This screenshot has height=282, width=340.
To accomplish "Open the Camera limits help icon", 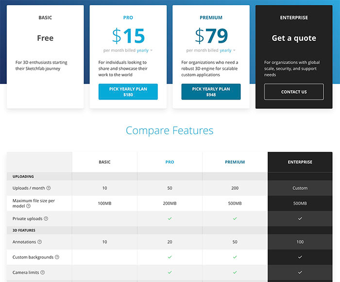I will click(43, 272).
